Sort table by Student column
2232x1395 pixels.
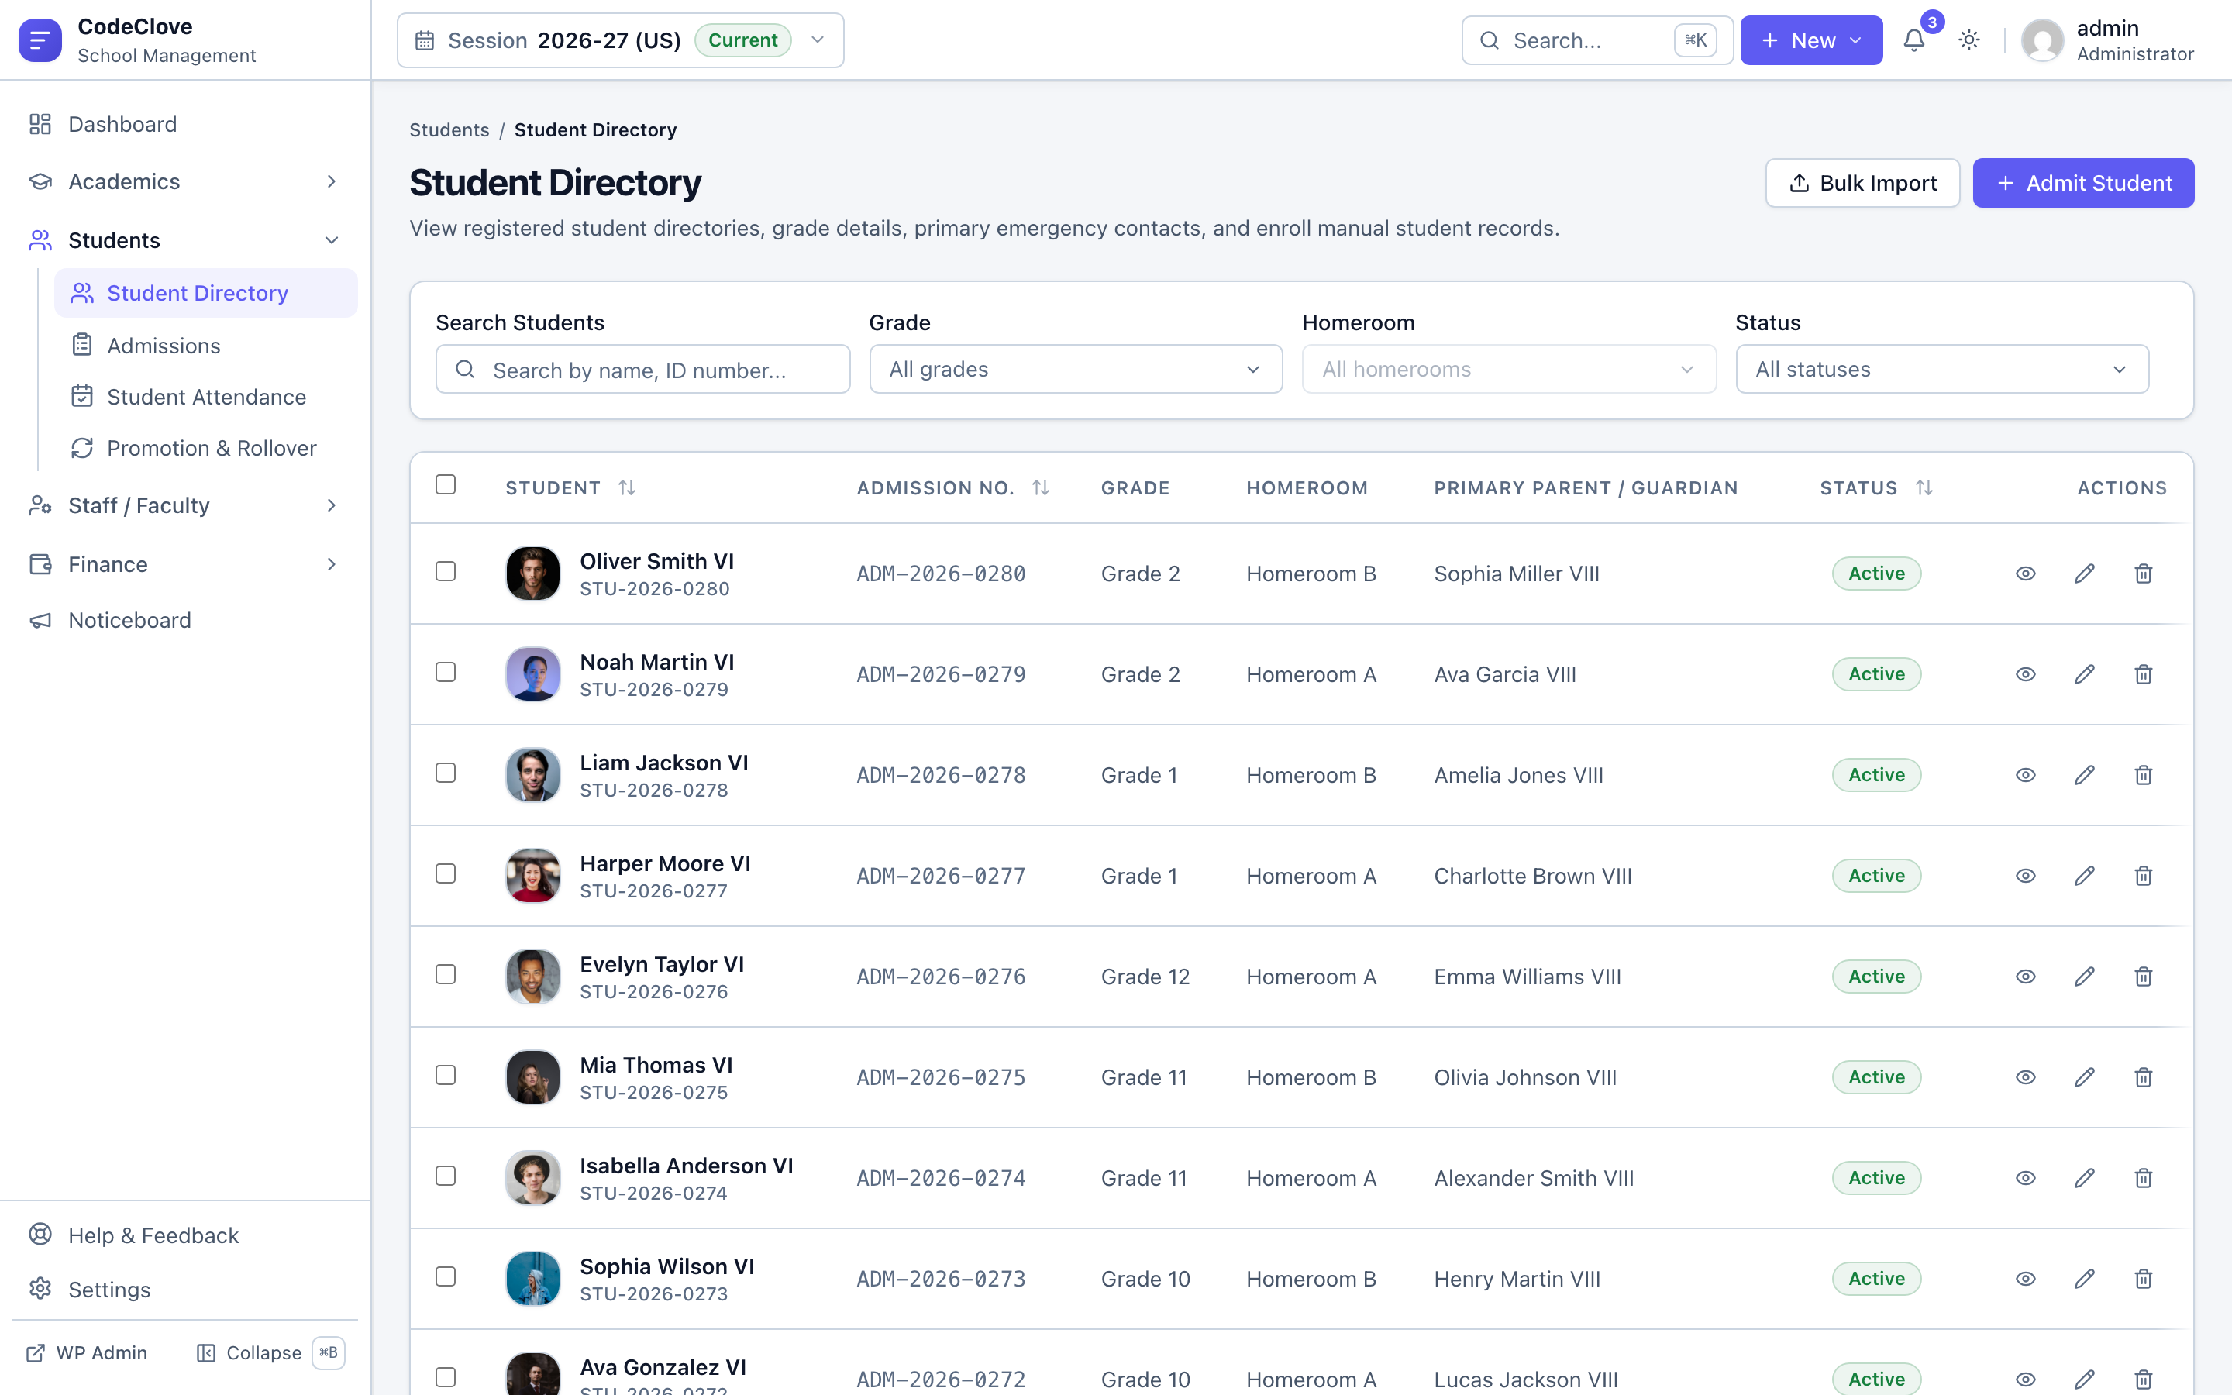[x=627, y=487]
